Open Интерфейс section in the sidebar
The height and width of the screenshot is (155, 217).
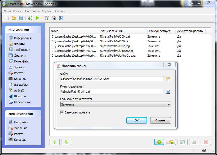(19, 61)
